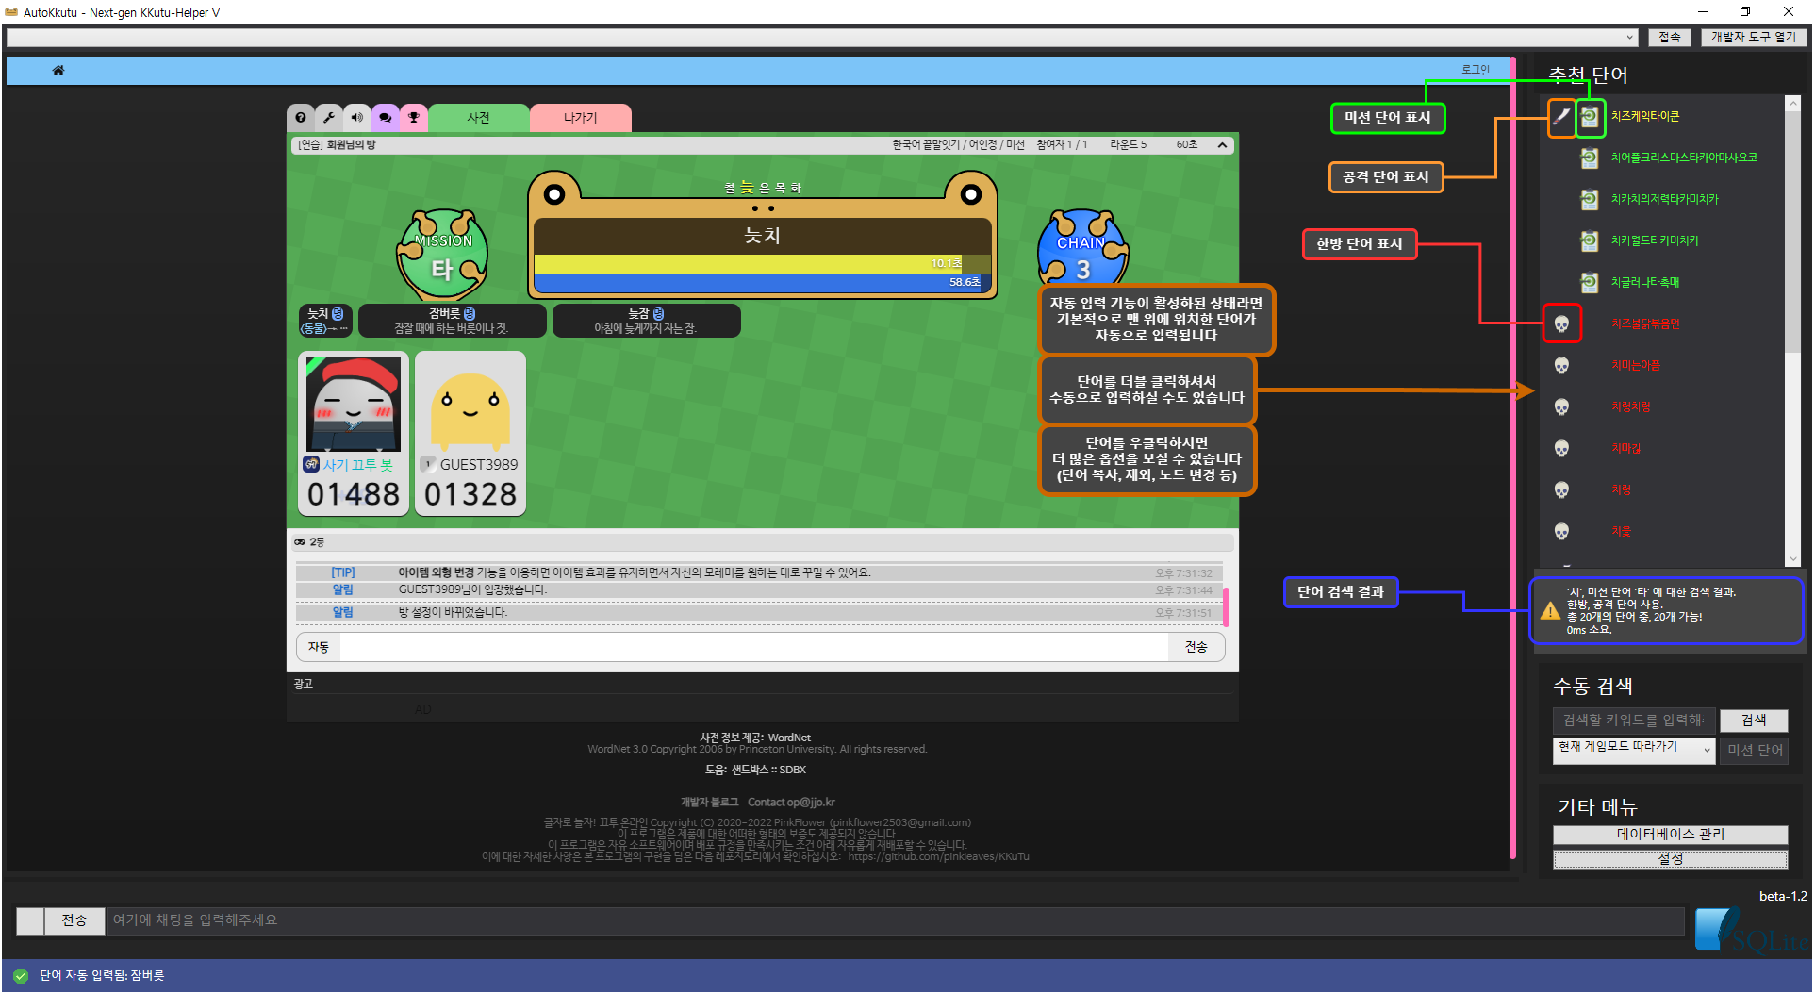The width and height of the screenshot is (1815, 995).
Task: Open the wrench room settings icon
Action: 329,118
